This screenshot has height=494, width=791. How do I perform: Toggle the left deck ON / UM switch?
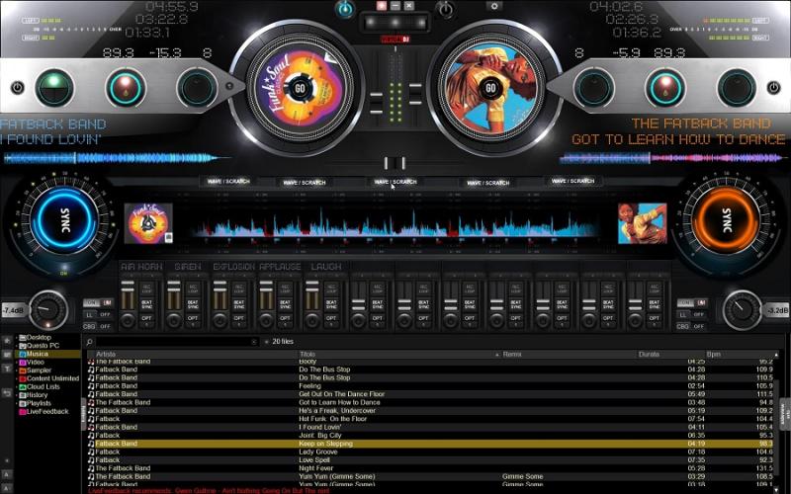point(99,302)
